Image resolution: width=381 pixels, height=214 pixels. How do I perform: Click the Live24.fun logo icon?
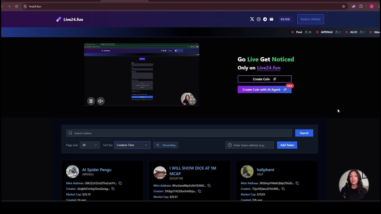59,19
